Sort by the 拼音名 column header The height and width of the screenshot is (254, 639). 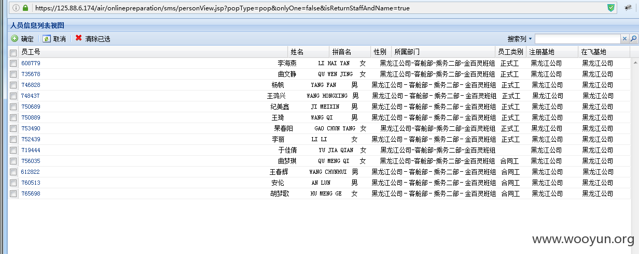[350, 52]
